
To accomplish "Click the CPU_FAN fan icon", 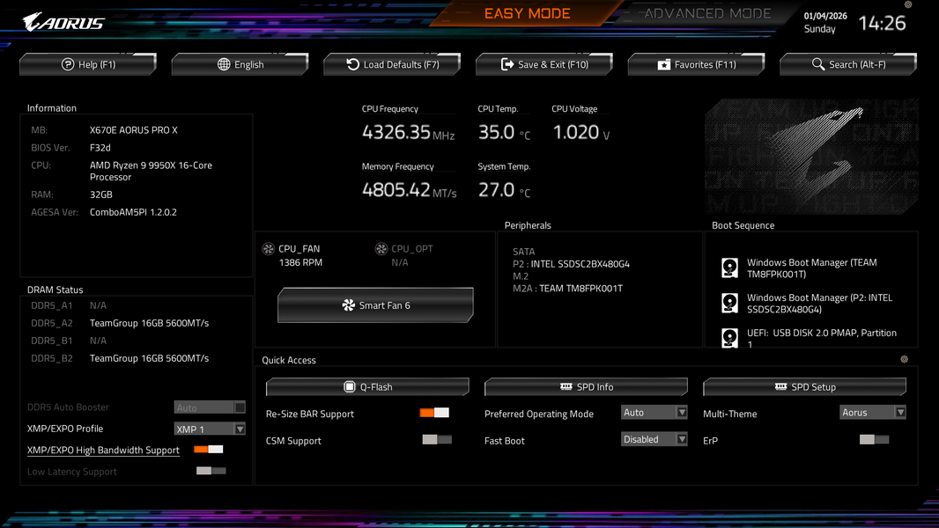I will tap(269, 249).
